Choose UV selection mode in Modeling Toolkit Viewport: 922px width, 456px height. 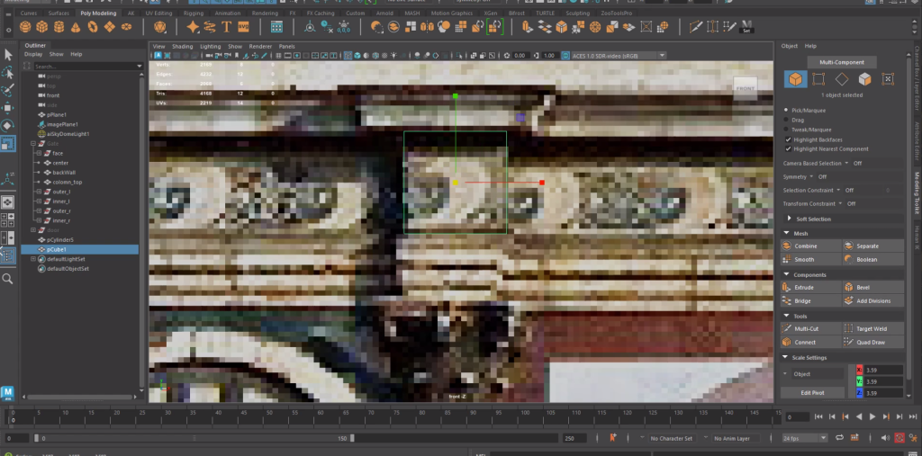pos(888,79)
